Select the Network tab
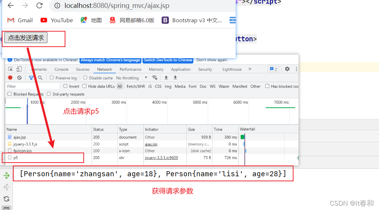This screenshot has height=210, width=379. (105, 69)
